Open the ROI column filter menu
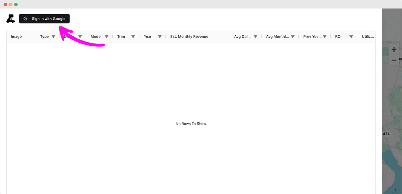 (x=351, y=36)
